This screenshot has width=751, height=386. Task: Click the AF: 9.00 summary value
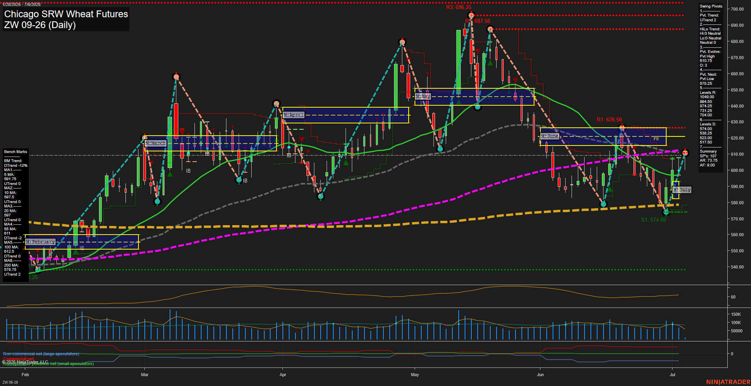coord(707,165)
